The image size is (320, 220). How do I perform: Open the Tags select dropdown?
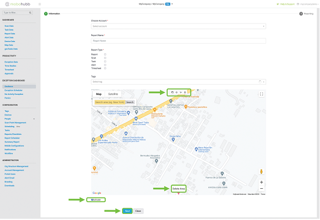[178, 82]
